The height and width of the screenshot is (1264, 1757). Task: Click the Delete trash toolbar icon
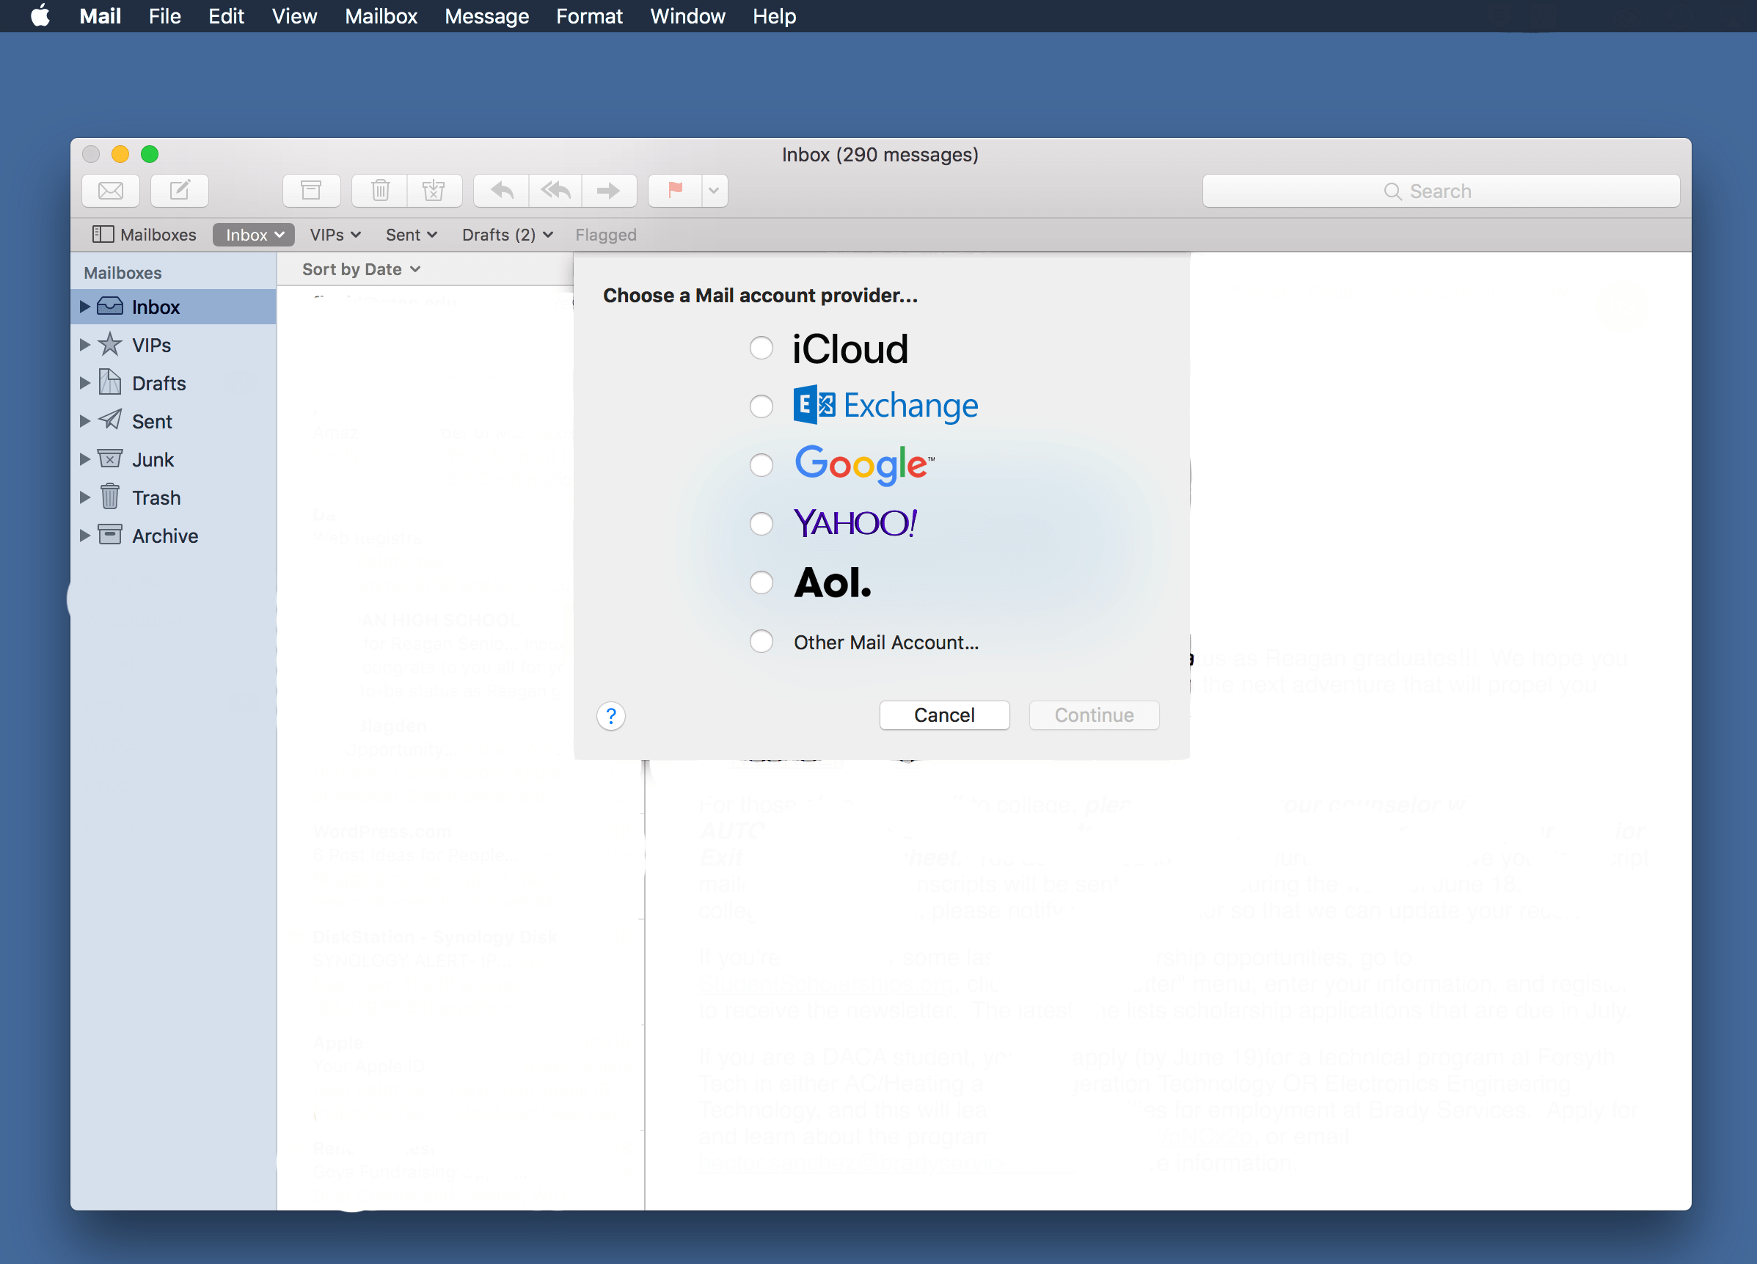point(380,191)
